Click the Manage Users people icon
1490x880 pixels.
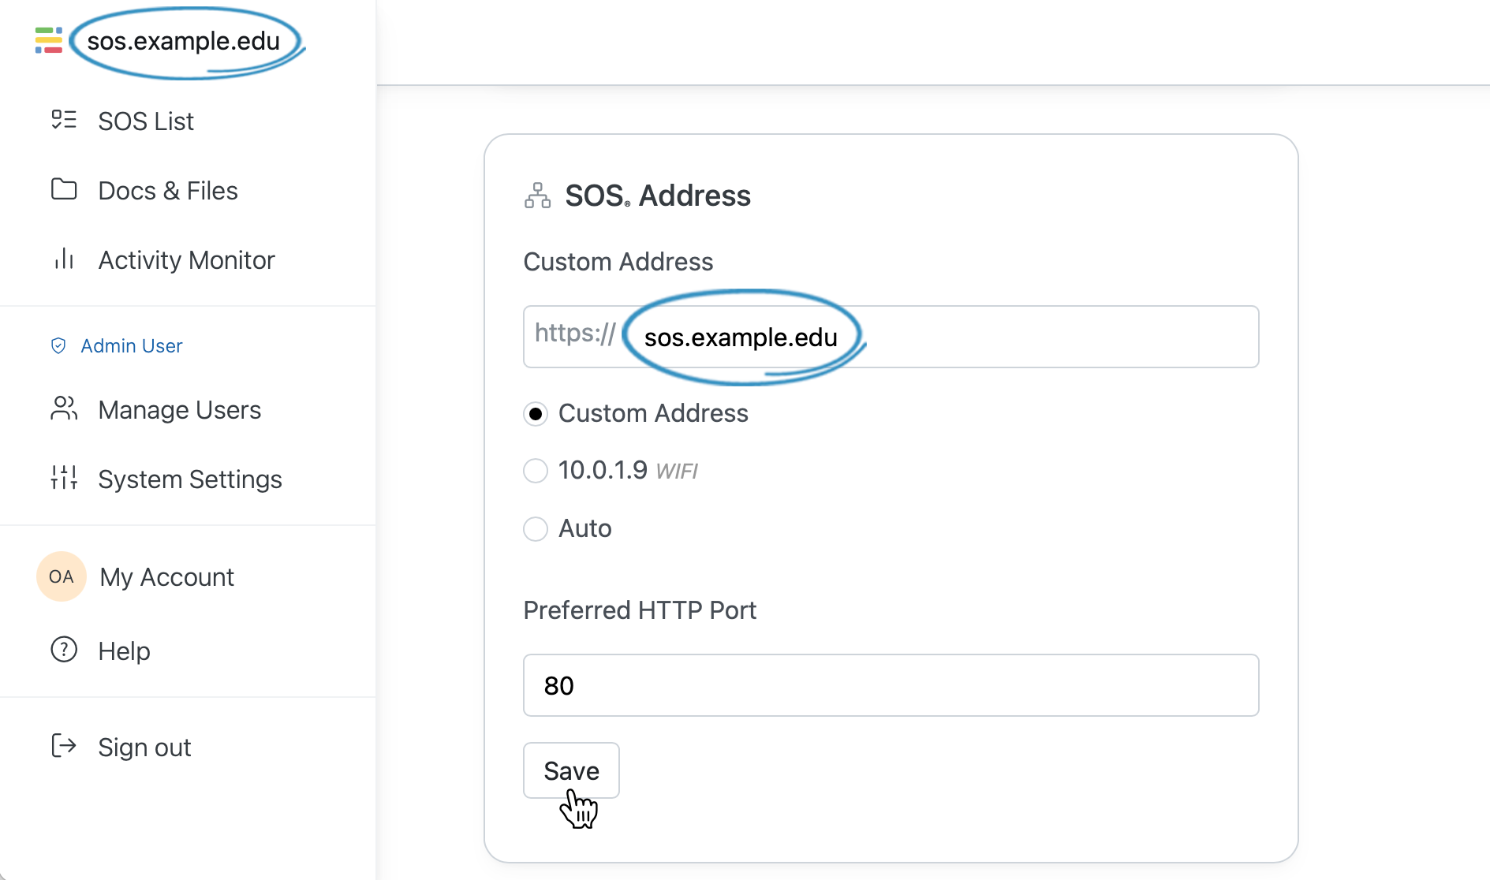64,408
